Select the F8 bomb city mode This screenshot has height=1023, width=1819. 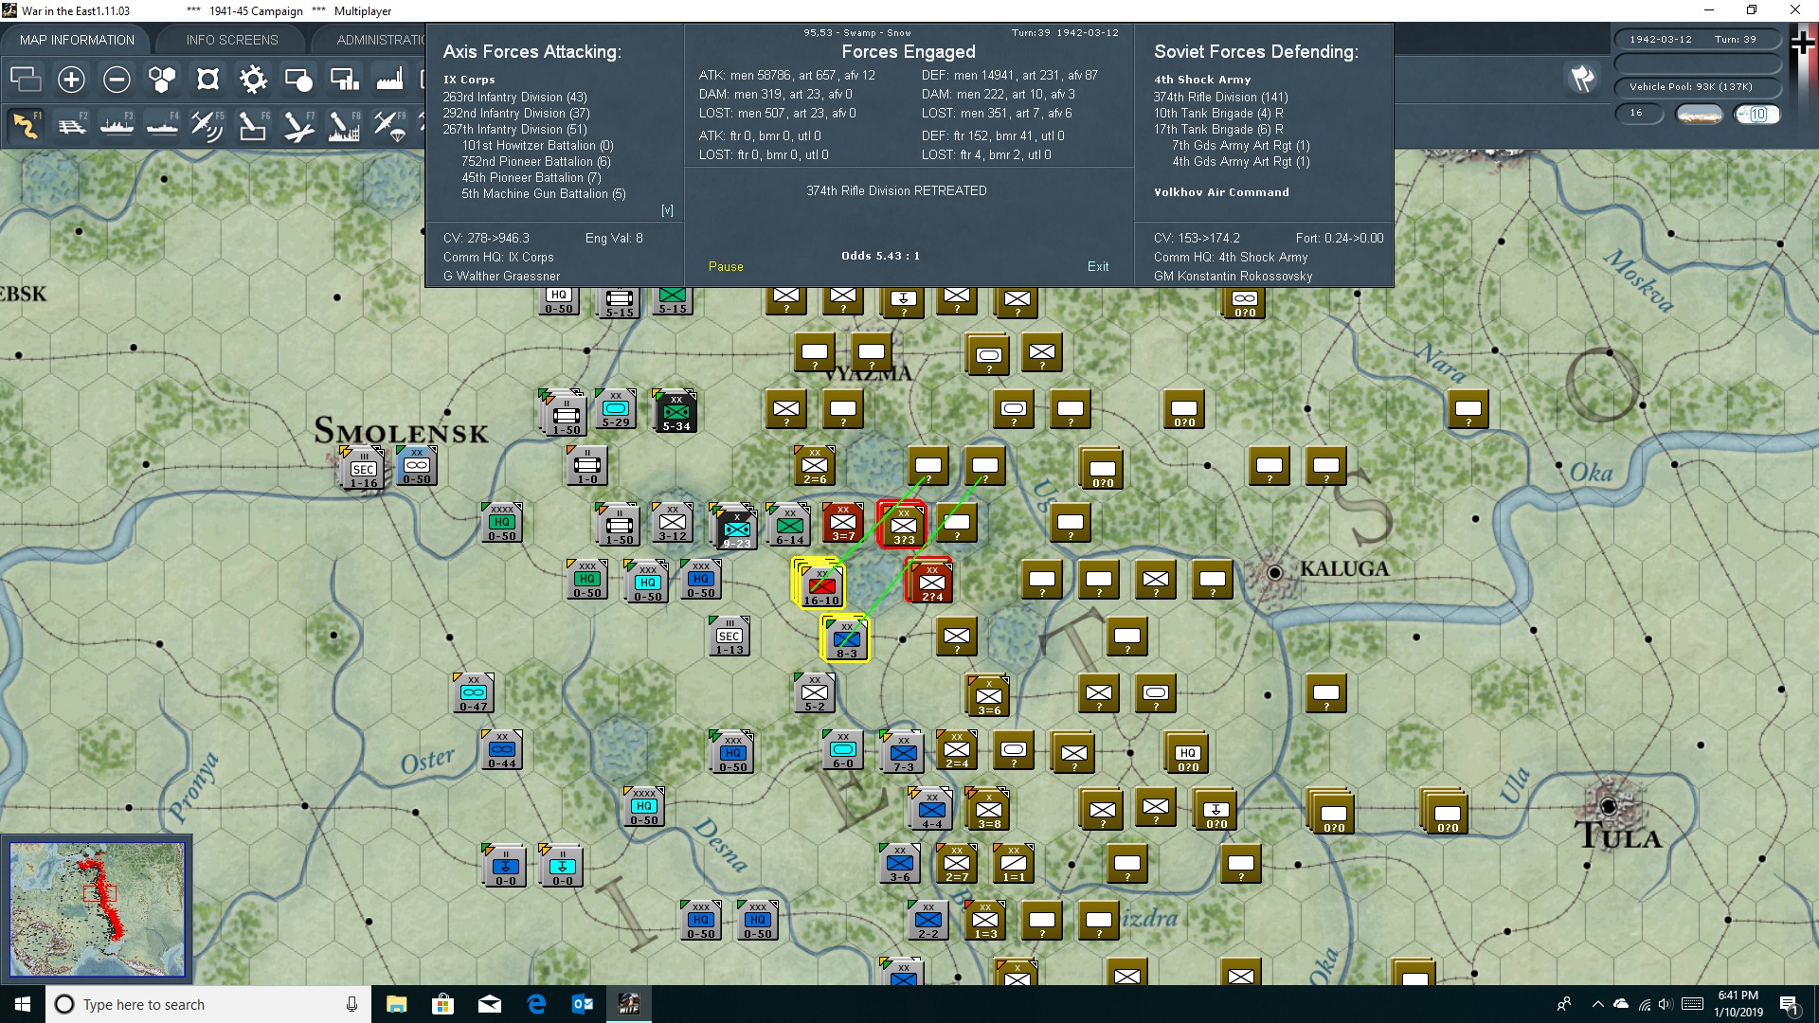tap(343, 125)
